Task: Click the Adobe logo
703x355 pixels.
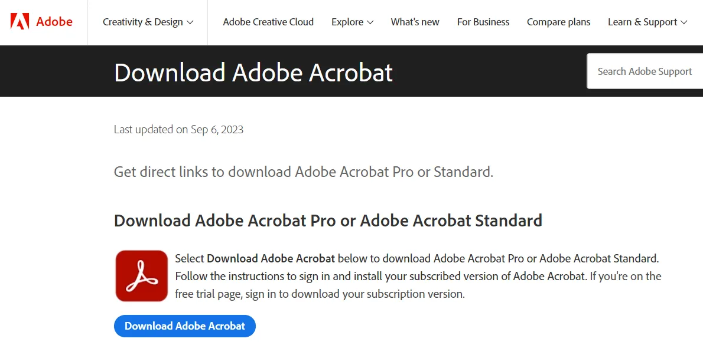Action: click(x=42, y=22)
